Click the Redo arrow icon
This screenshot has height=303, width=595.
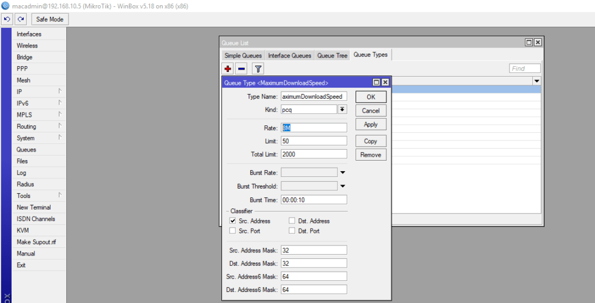pos(21,19)
